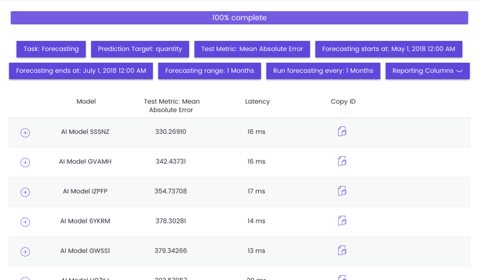Image resolution: width=481 pixels, height=280 pixels.
Task: Click the Copy ID column header
Action: [x=343, y=101]
